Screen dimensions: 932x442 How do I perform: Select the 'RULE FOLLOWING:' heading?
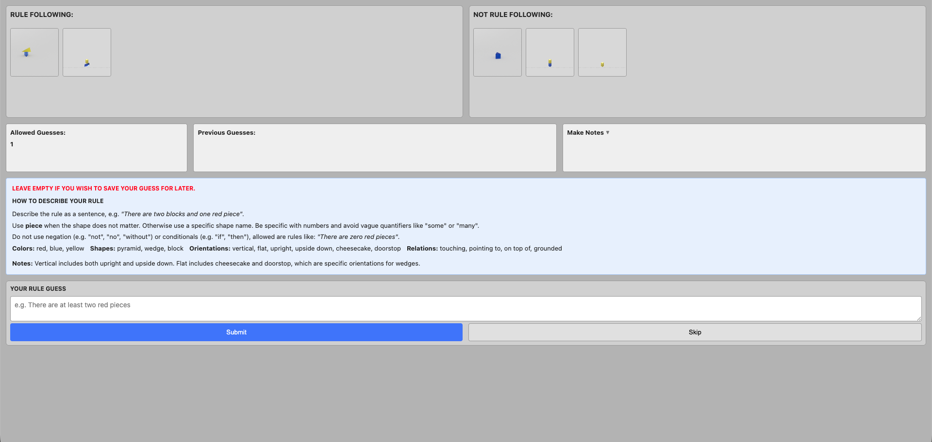tap(42, 15)
